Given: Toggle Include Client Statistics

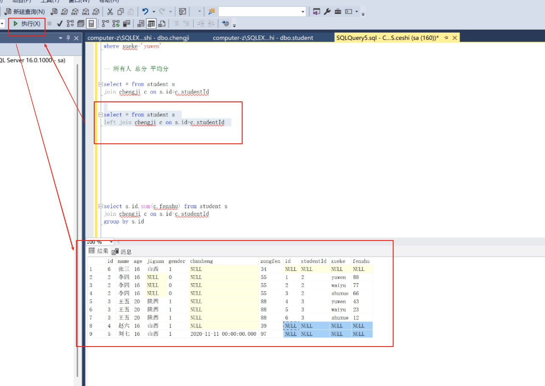Looking at the screenshot, I should click(126, 24).
